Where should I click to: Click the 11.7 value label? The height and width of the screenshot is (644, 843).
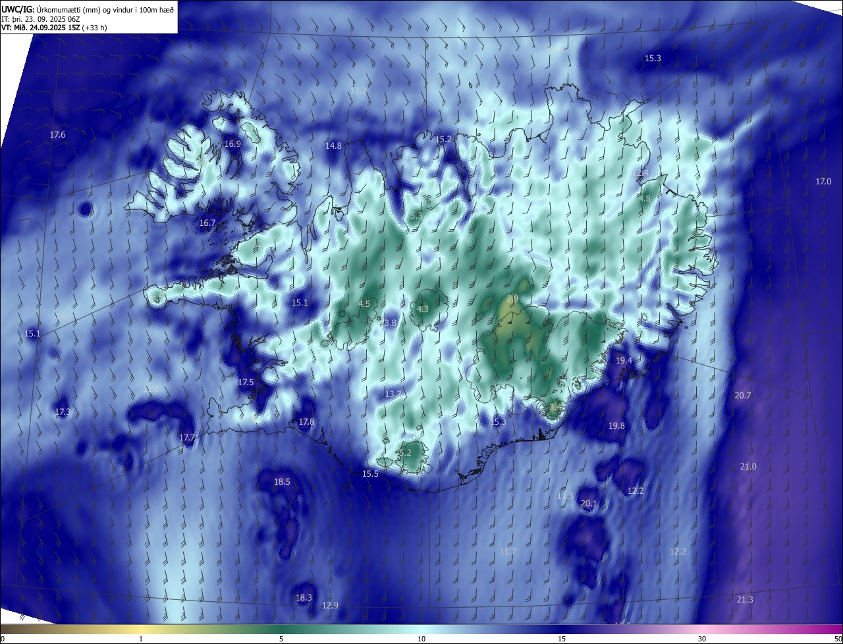(x=507, y=552)
